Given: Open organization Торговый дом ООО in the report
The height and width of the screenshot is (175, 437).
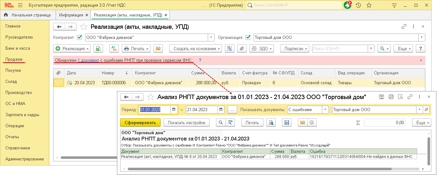Looking at the screenshot, I should point(427,109).
